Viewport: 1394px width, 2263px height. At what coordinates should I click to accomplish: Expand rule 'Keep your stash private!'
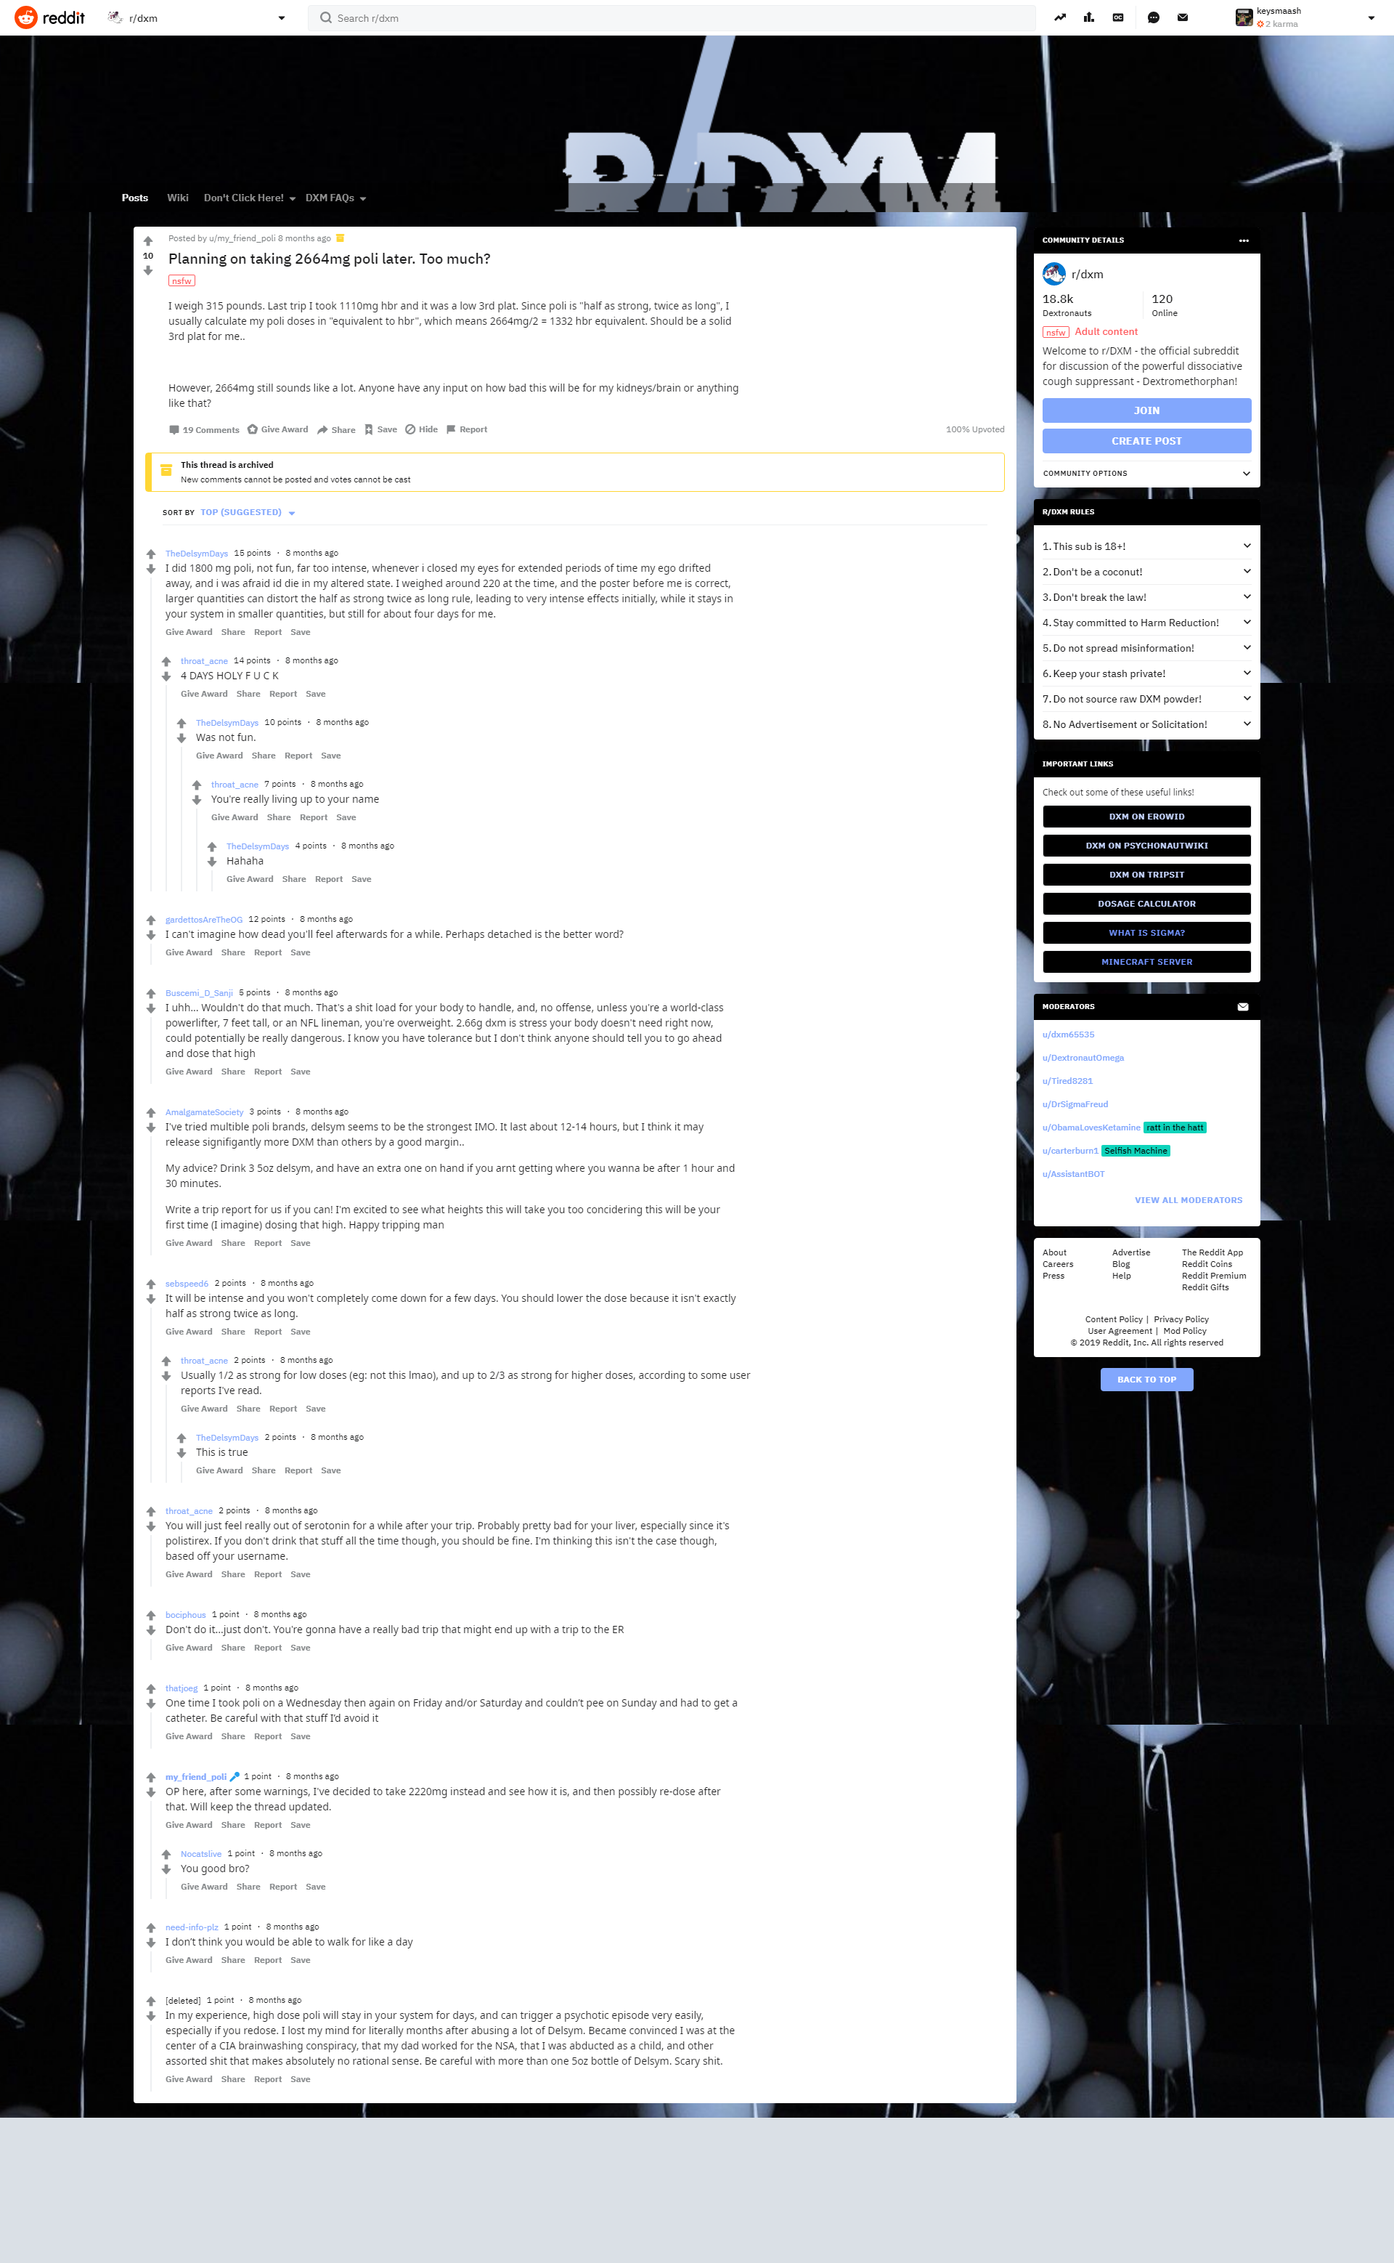coord(1147,673)
